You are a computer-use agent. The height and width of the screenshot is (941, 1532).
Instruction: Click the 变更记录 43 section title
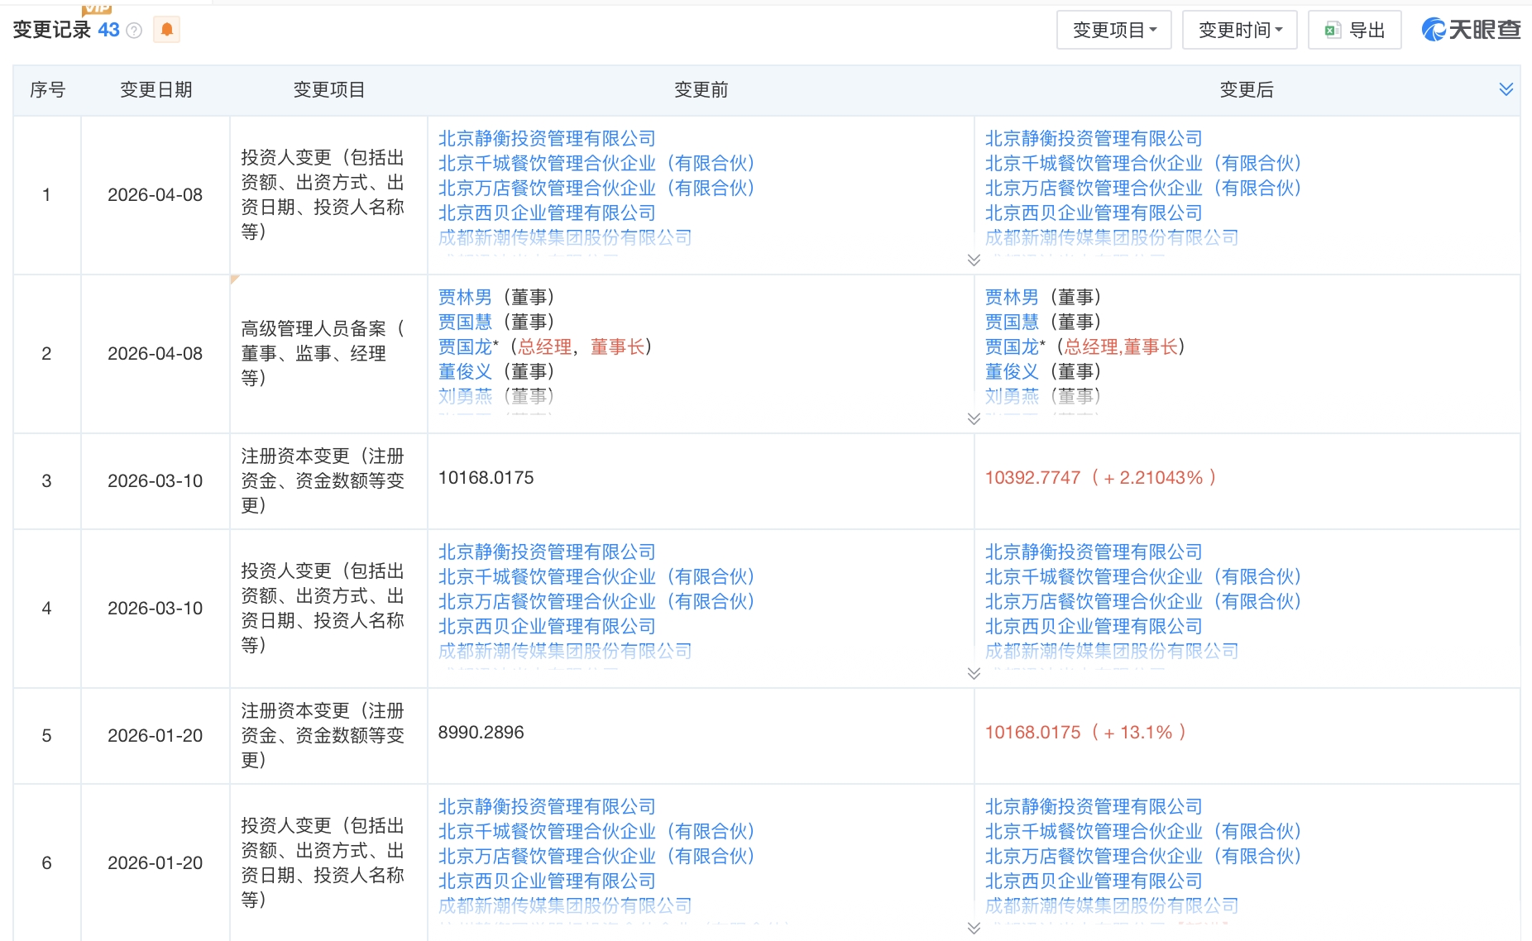point(66,30)
